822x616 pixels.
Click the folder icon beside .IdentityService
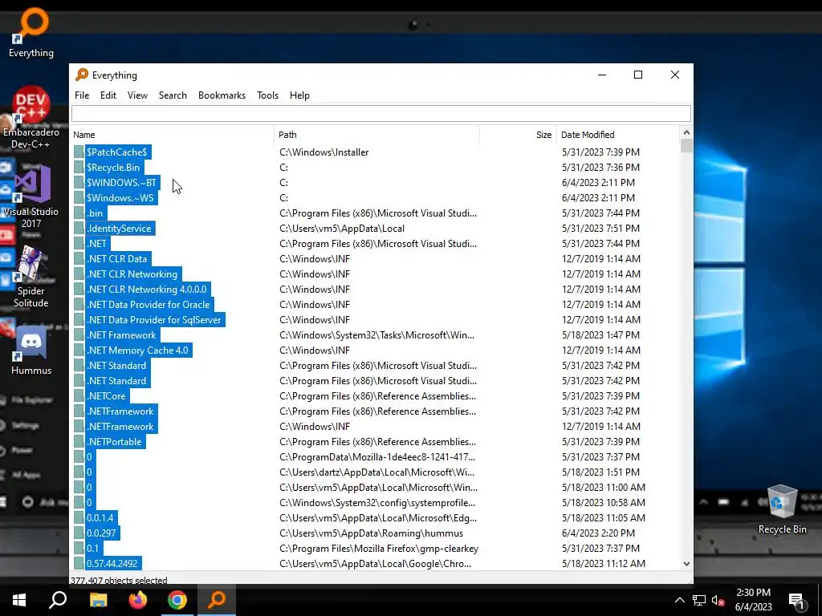click(79, 229)
